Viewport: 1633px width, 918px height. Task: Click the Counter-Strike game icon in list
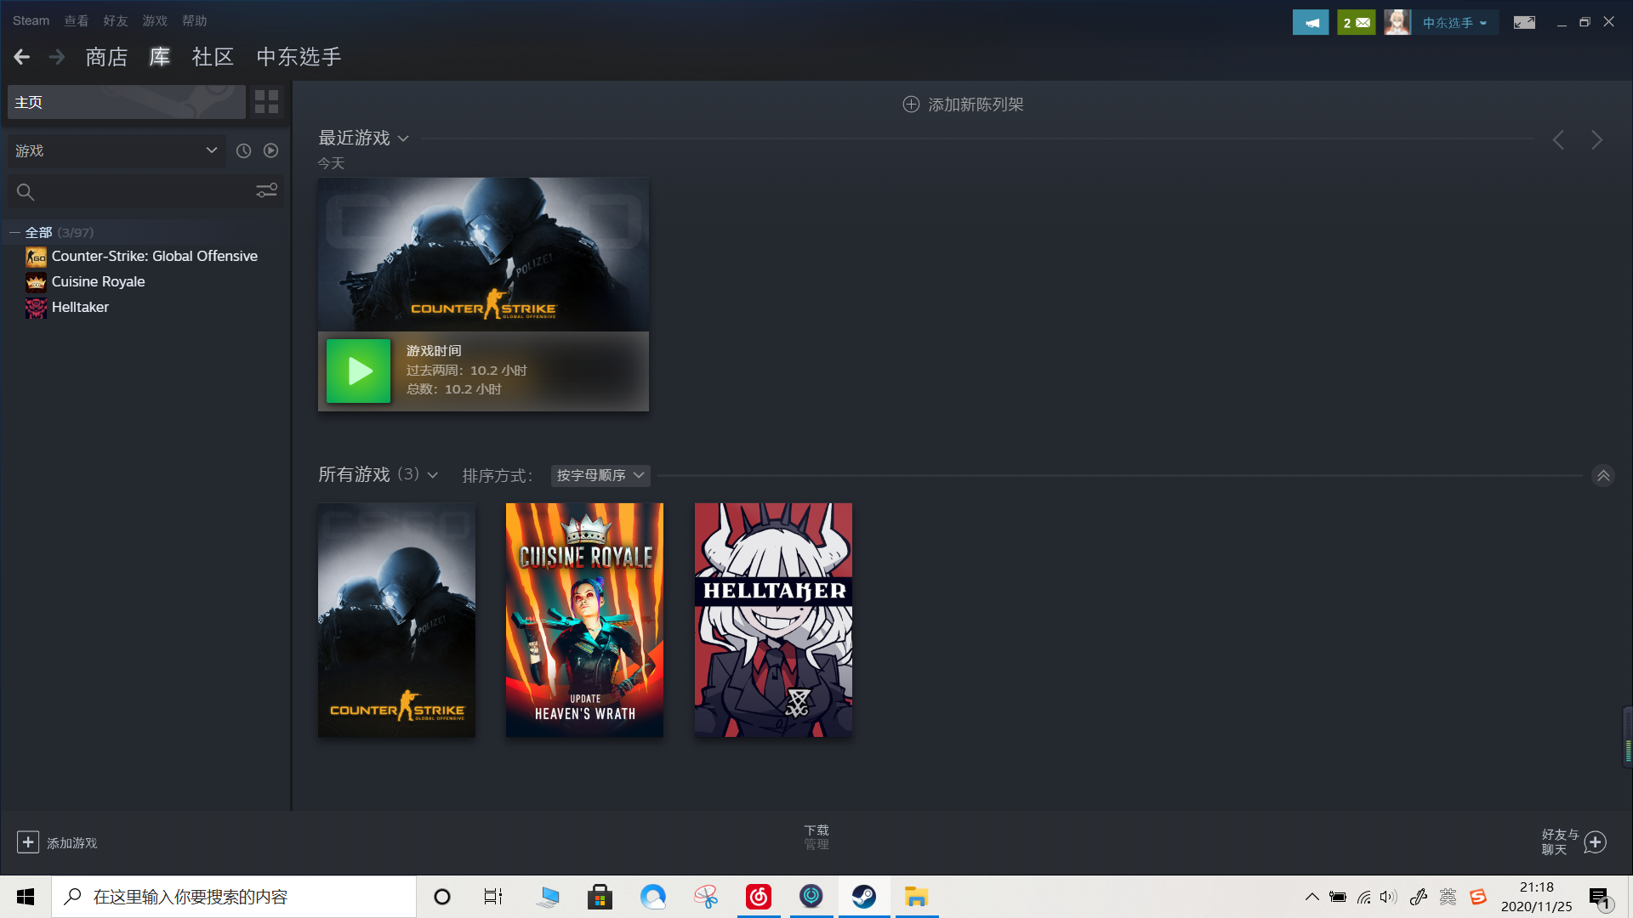36,257
